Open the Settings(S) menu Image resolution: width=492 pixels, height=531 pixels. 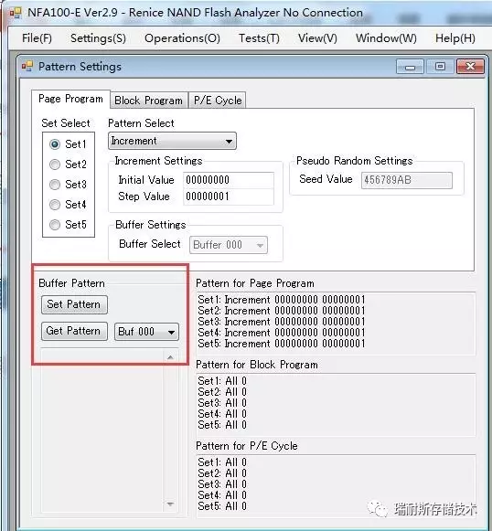[98, 38]
